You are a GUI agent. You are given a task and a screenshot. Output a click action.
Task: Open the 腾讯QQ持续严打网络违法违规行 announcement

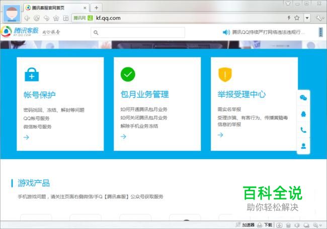(268, 32)
